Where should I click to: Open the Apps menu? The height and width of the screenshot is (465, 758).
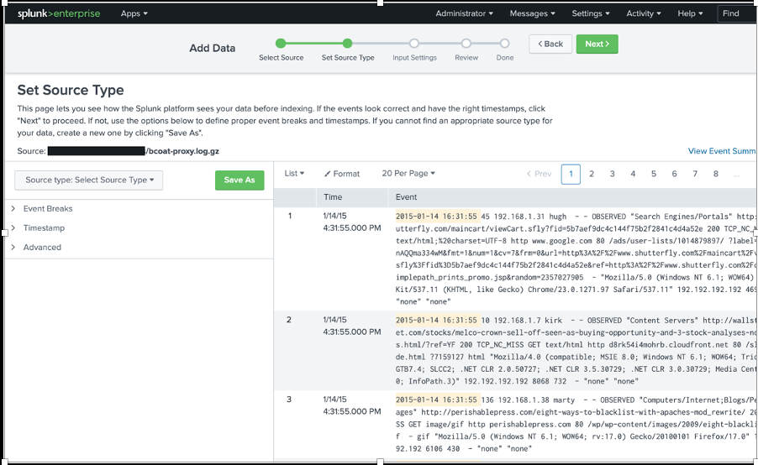point(134,13)
